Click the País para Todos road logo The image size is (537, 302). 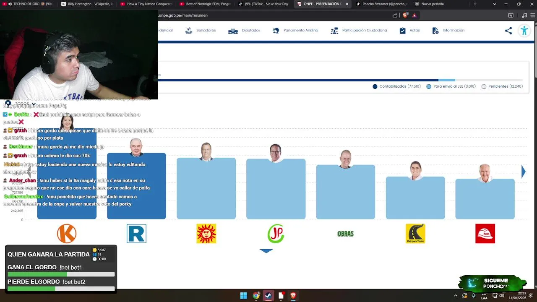pyautogui.click(x=415, y=234)
